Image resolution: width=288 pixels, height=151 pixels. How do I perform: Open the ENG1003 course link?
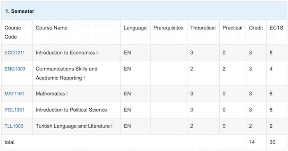15,69
